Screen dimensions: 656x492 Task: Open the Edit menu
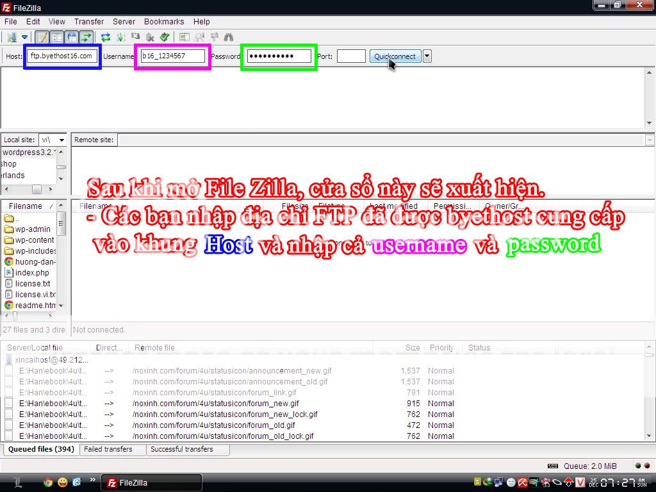(x=33, y=22)
